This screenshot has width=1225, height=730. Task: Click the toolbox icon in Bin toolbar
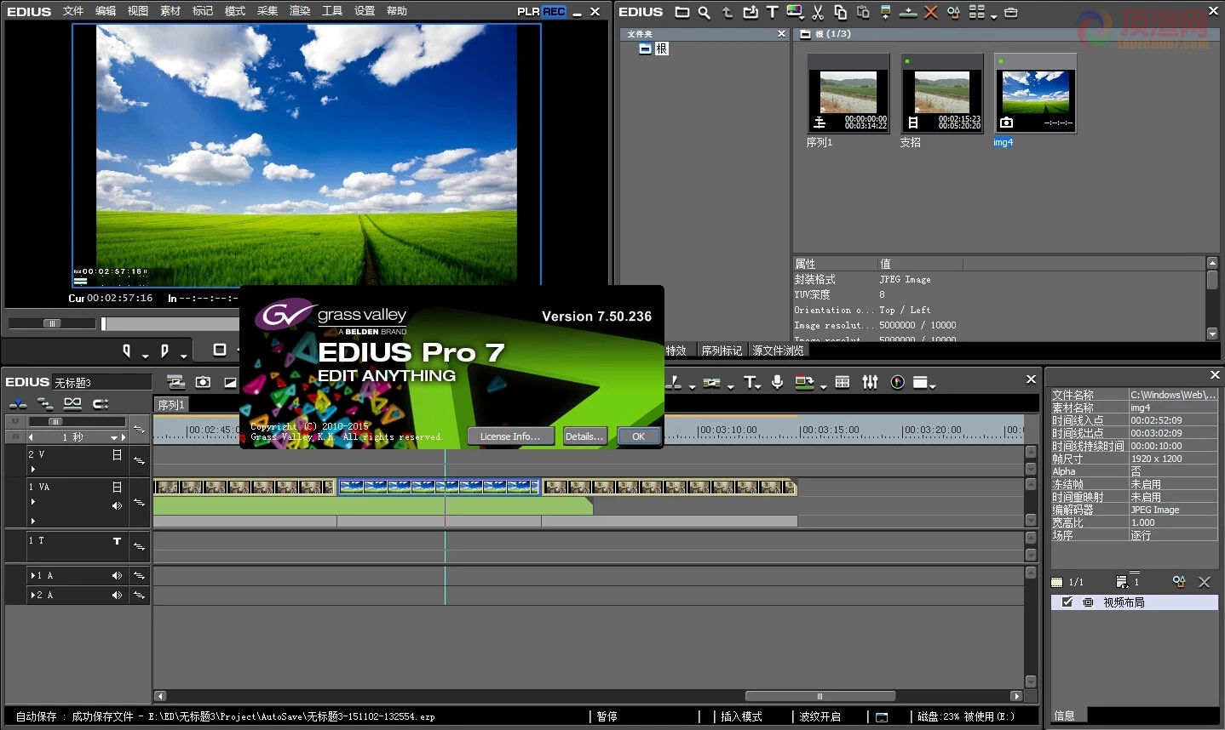(1011, 12)
